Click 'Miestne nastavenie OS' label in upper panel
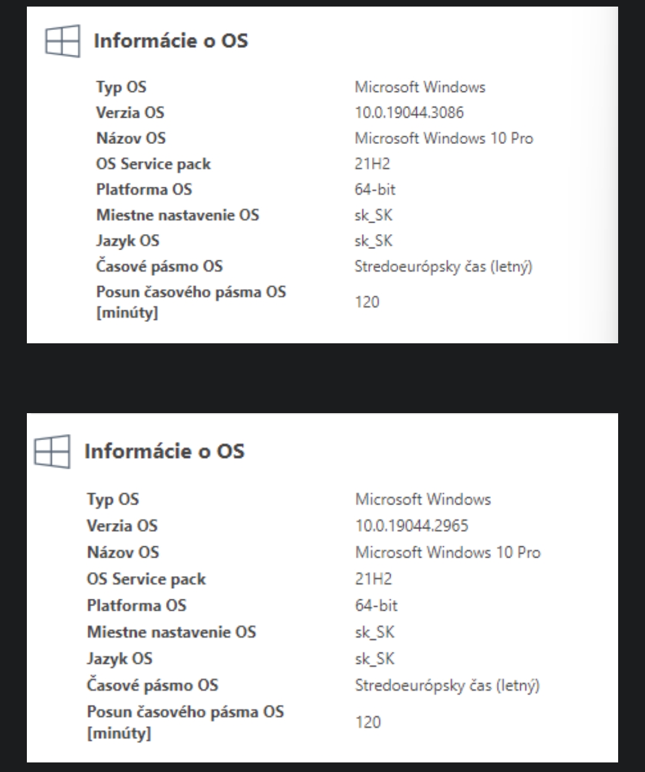 click(x=177, y=215)
